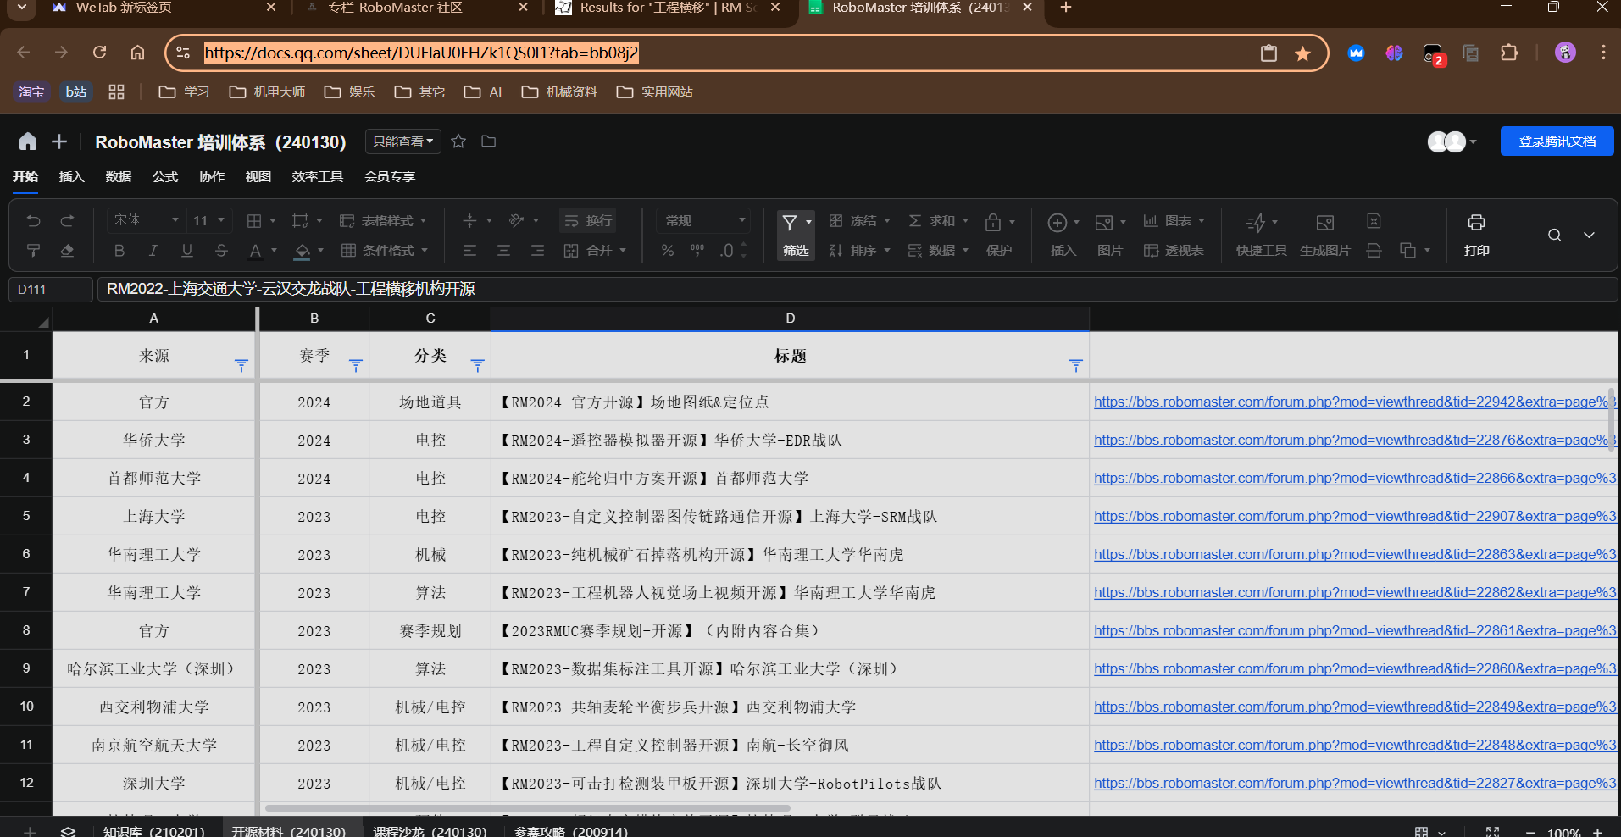Apply the fill color bucket button
Viewport: 1621px width, 837px height.
coord(302,251)
